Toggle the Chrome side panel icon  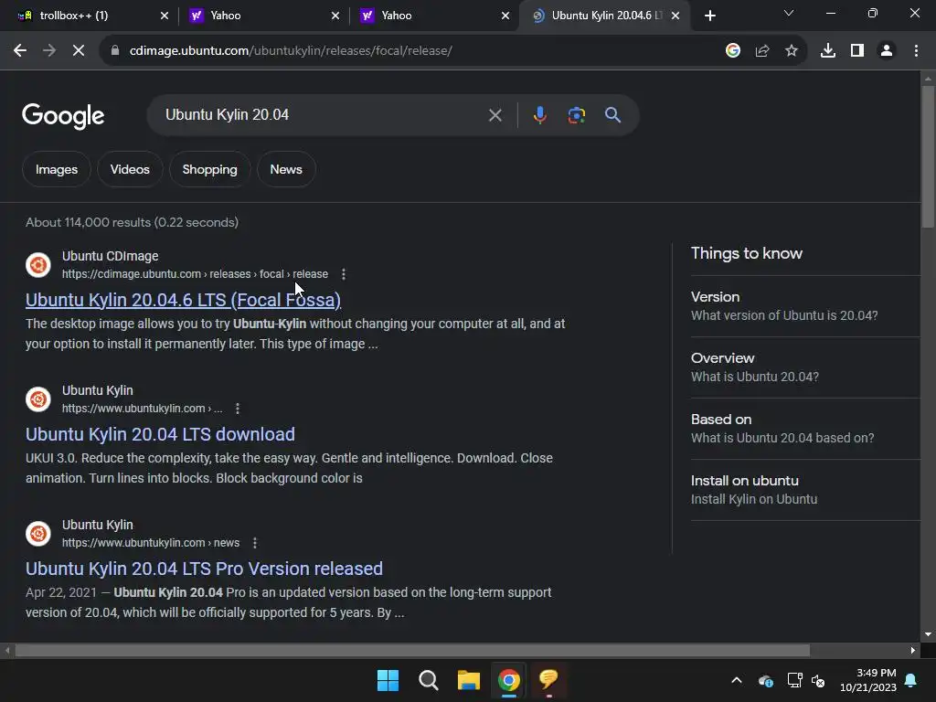(x=857, y=51)
